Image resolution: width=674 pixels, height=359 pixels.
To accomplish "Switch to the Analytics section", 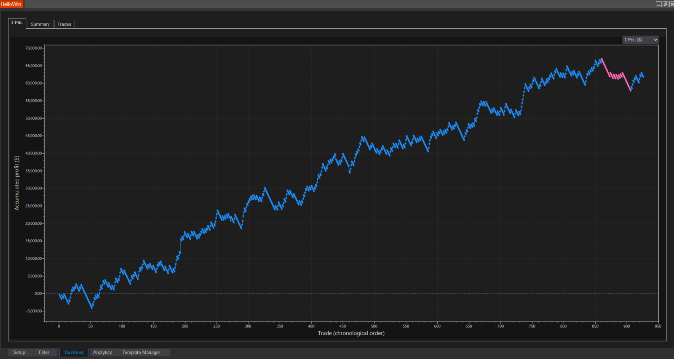I will (103, 353).
